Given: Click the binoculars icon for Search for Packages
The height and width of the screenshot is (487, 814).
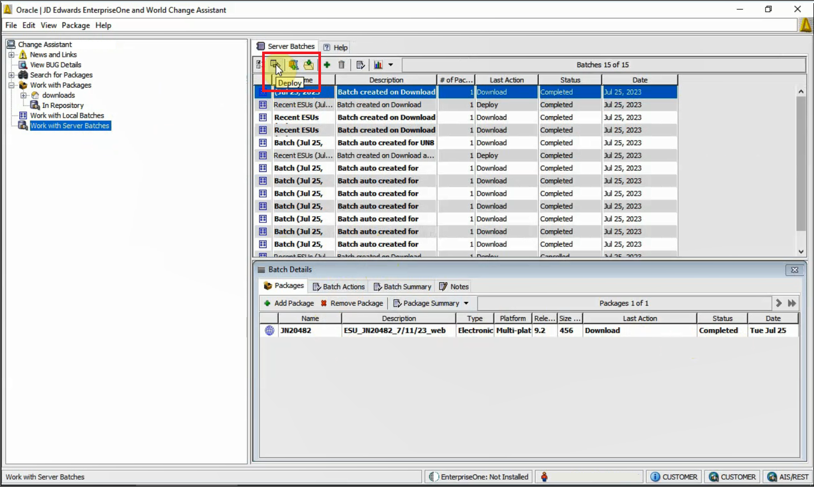Looking at the screenshot, I should point(23,75).
